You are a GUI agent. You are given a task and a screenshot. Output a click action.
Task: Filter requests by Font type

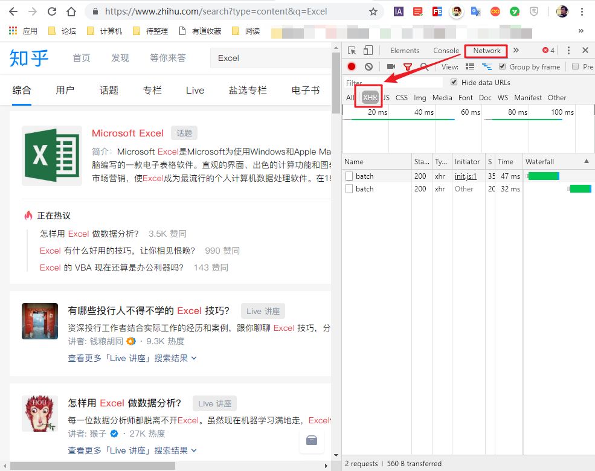coord(466,98)
